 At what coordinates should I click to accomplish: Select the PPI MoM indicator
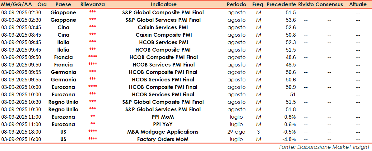(164, 117)
